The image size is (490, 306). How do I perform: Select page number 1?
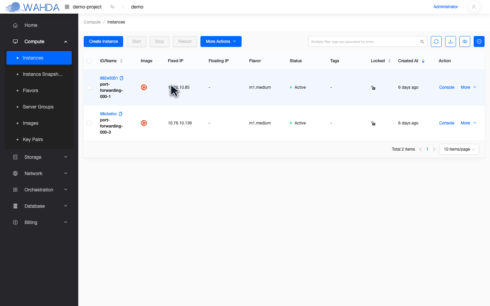tap(427, 149)
